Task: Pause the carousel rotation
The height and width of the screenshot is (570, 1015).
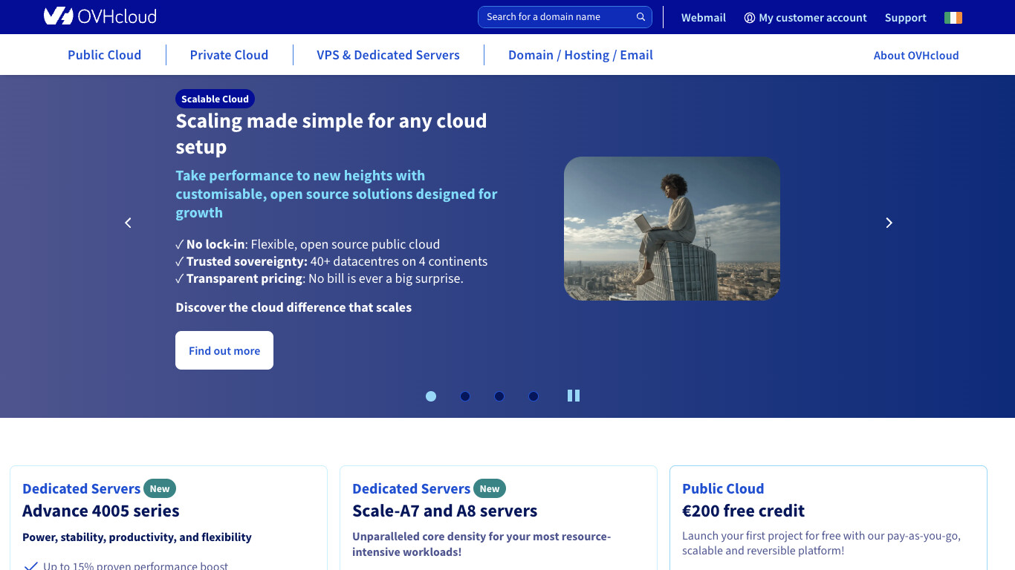Action: point(573,396)
